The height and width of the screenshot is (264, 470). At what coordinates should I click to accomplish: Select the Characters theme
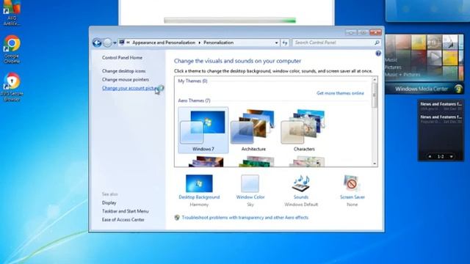[x=303, y=131]
